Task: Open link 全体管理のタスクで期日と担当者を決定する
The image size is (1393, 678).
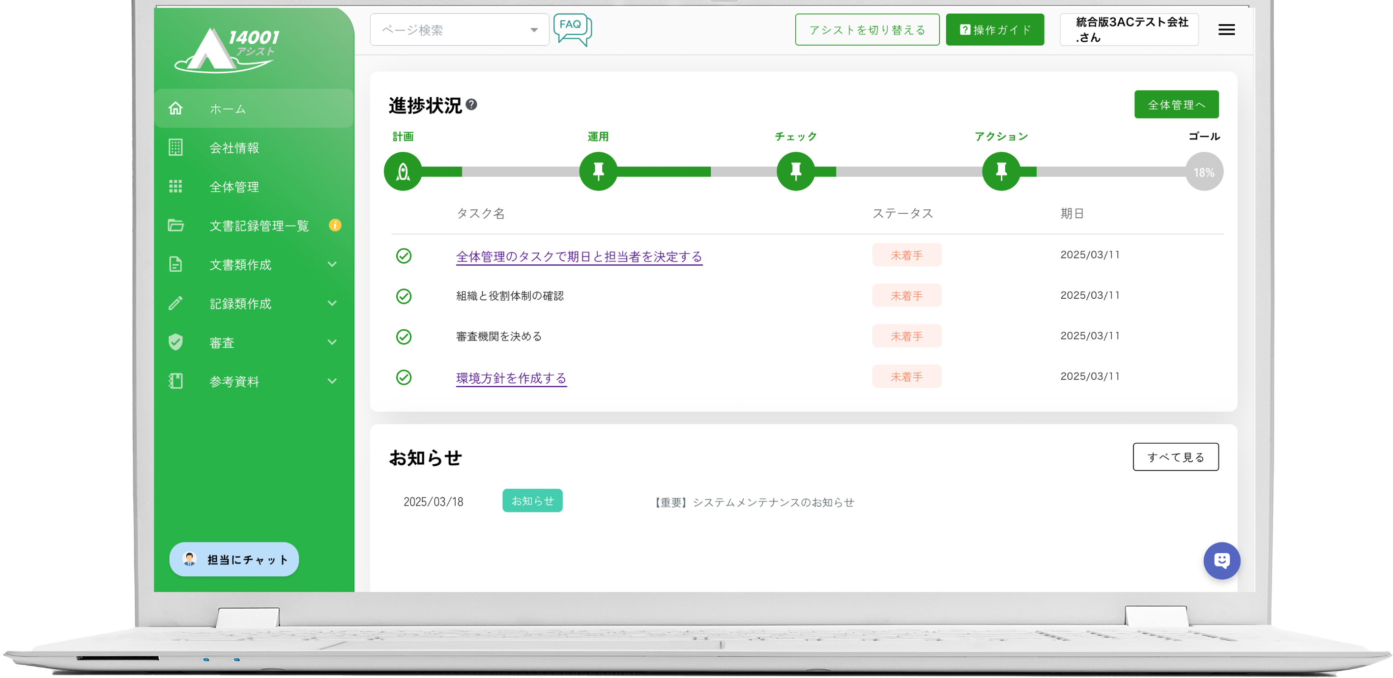Action: tap(579, 256)
